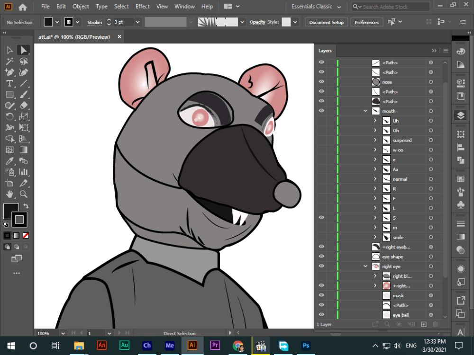This screenshot has width=474, height=355.
Task: Open Edit Toolbar three dots
Action: click(17, 273)
